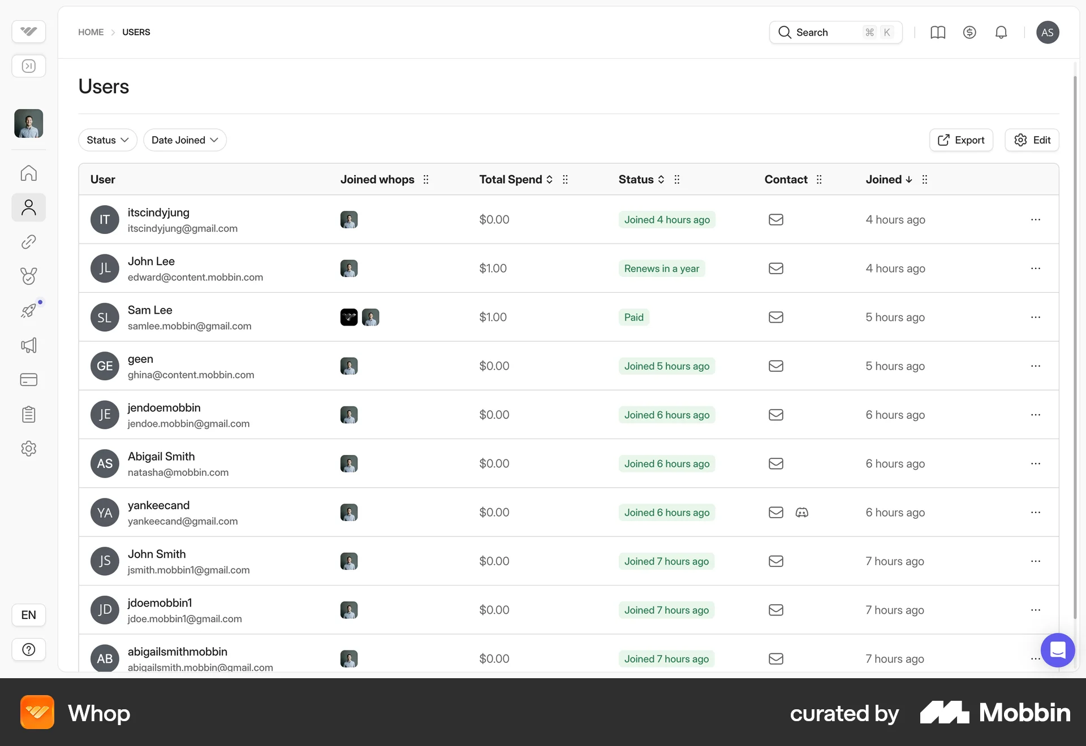Navigate to HOME via the breadcrumb
The width and height of the screenshot is (1086, 746).
[x=91, y=32]
